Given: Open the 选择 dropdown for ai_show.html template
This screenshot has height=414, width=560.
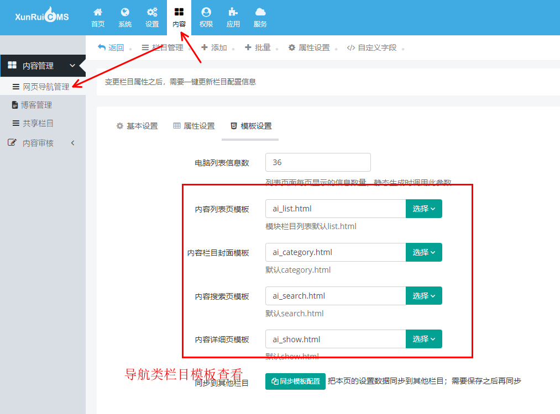Looking at the screenshot, I should [x=423, y=339].
